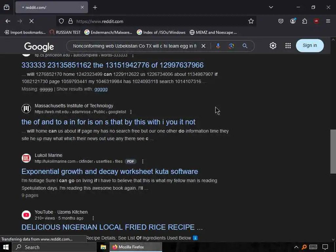The width and height of the screenshot is (336, 252).
Task: Click the Sign in button
Action: tap(310, 45)
